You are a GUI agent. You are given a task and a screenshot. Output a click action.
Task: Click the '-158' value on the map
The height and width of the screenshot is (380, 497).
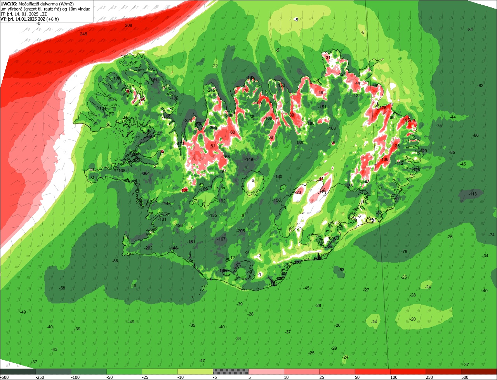tap(276, 200)
